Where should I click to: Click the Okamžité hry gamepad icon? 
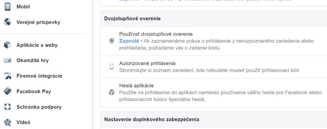[x=7, y=60]
